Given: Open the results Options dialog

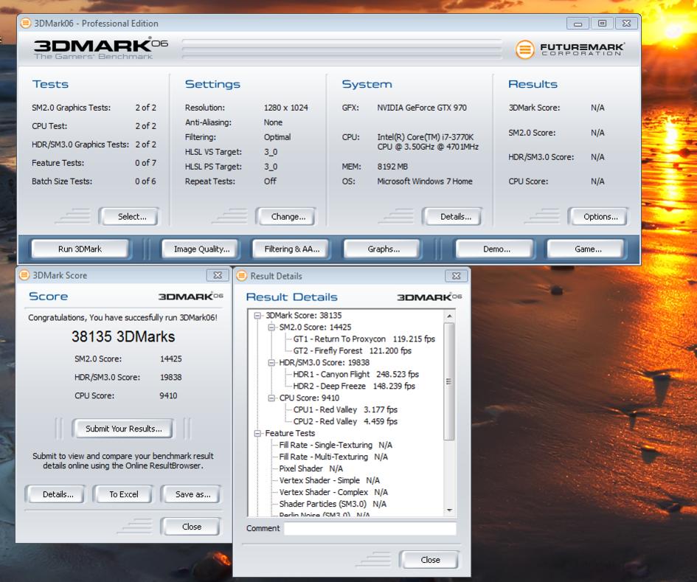Looking at the screenshot, I should pos(598,217).
